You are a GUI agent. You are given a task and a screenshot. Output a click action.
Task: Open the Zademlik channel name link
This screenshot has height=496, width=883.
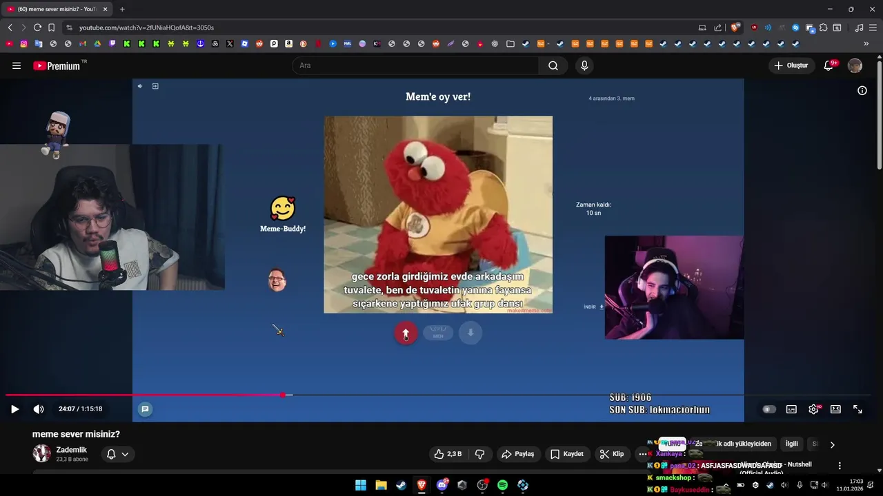point(72,450)
